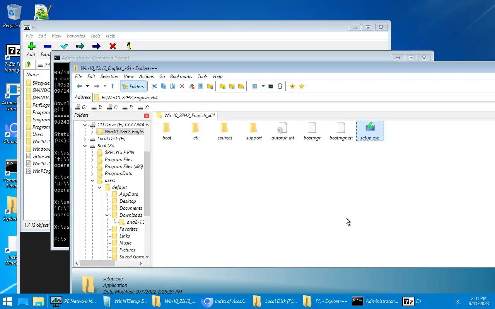
Task: Go up one folder level in Explorer++
Action: (113, 87)
